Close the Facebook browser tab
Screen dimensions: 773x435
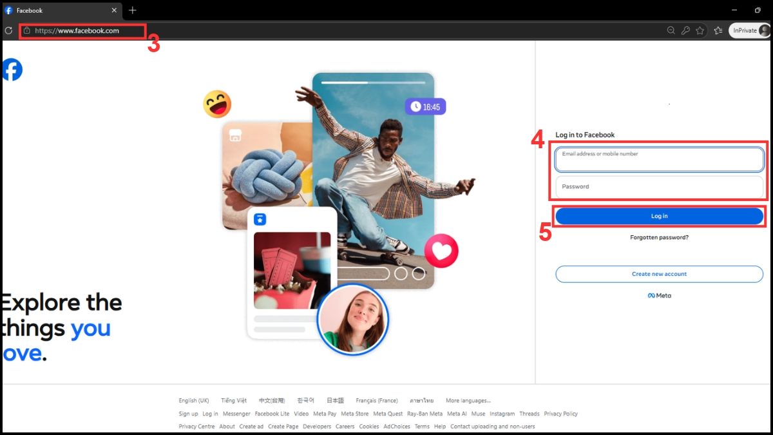(114, 10)
